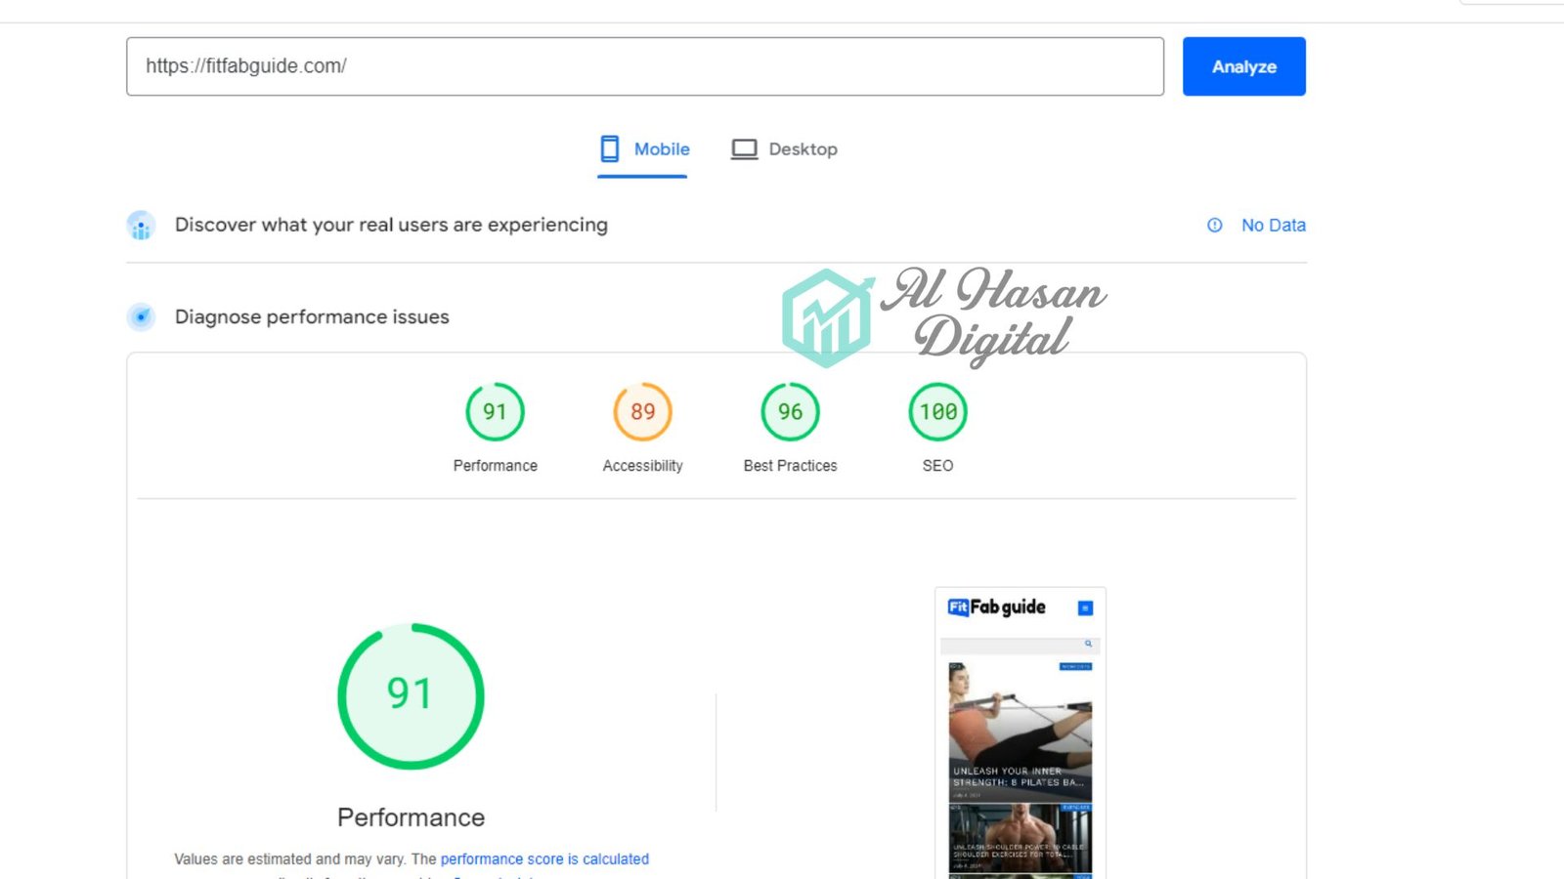Edit the fitfabguide.com URL field

(645, 66)
